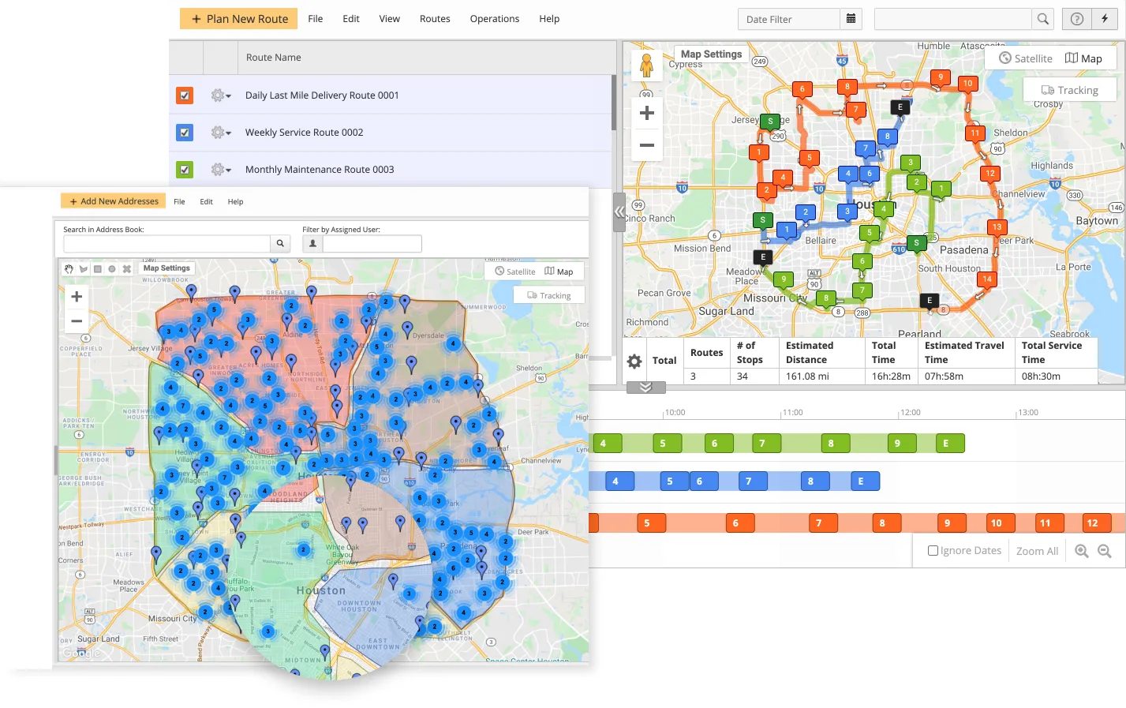
Task: Select the hand pan tool on address book map
Action: [69, 269]
